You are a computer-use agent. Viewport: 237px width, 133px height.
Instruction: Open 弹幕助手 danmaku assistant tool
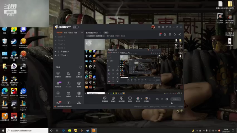(x=58, y=75)
